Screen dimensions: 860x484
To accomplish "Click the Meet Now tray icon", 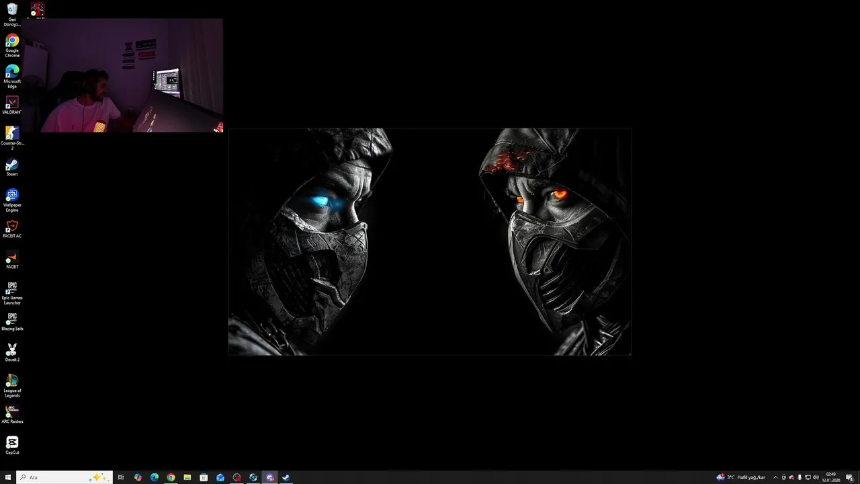I will tap(783, 477).
